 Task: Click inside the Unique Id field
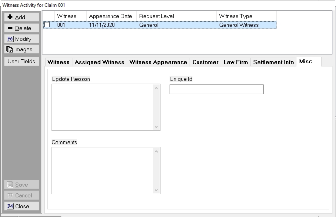pyautogui.click(x=216, y=89)
